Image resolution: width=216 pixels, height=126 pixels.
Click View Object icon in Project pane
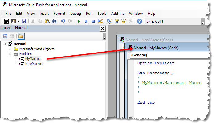pyautogui.click(x=12, y=36)
